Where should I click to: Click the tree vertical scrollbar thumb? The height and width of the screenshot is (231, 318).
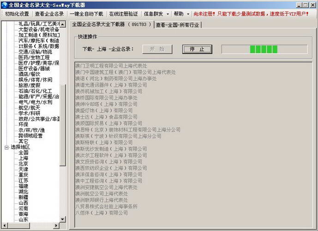[x=63, y=125]
